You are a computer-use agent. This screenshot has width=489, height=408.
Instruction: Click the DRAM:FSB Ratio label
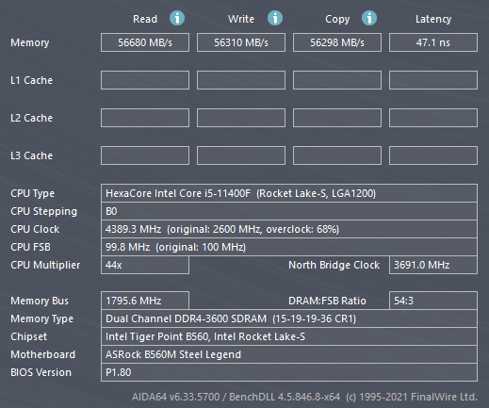tap(327, 301)
